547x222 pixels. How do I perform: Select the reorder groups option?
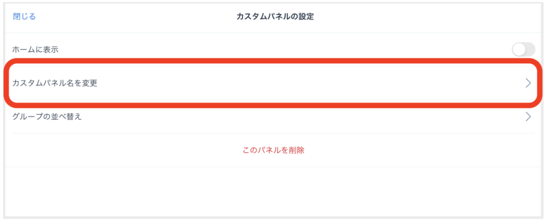coord(273,116)
